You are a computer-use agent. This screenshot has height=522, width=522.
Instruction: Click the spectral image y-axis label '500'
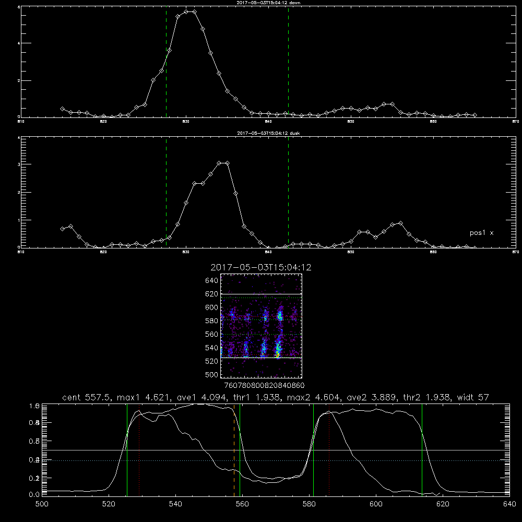212,375
